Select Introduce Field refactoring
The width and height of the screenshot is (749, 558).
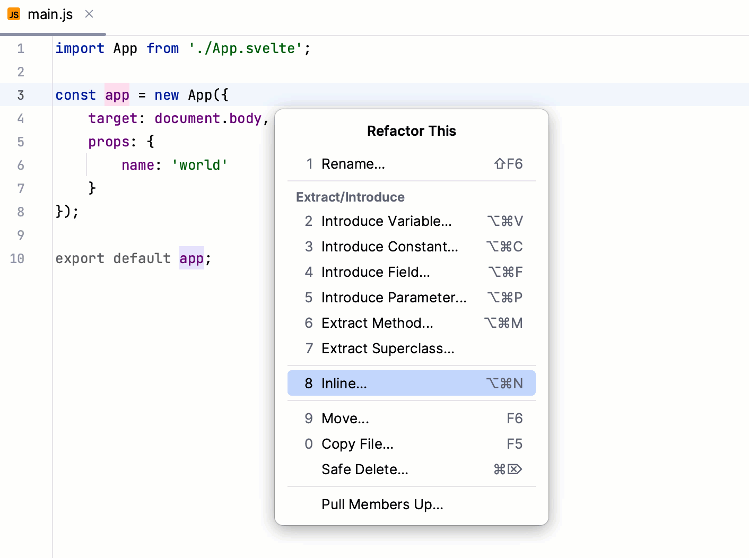tap(376, 272)
